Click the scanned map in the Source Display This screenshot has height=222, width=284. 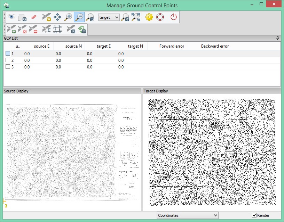(72, 152)
